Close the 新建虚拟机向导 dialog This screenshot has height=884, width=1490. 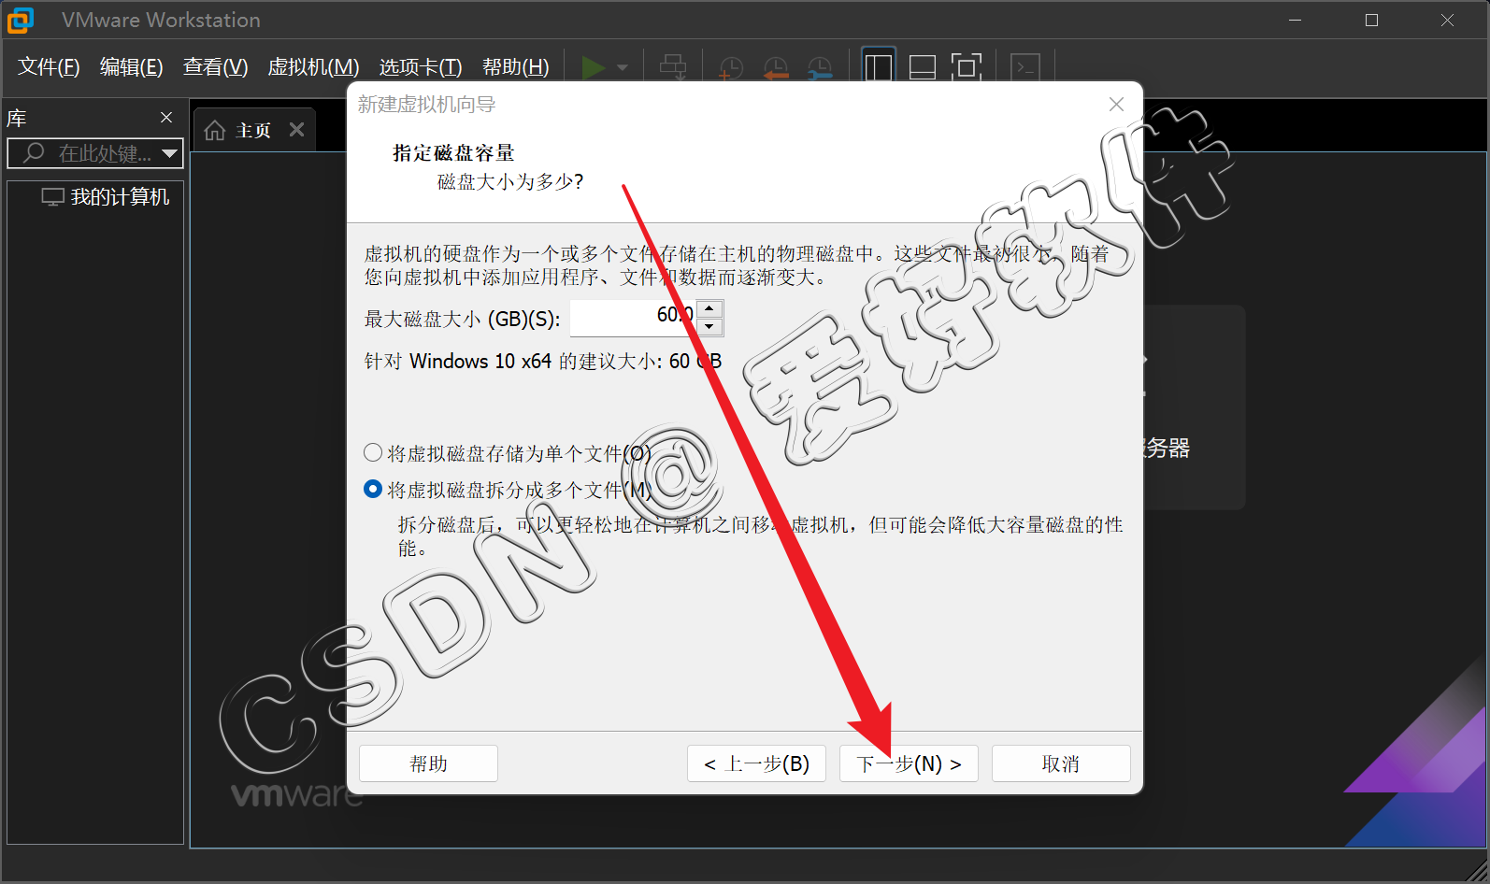point(1116,105)
